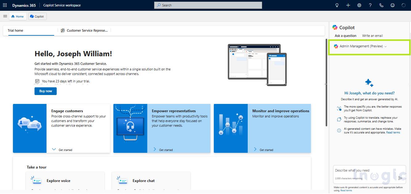Click the Explore voice card title

(59, 181)
